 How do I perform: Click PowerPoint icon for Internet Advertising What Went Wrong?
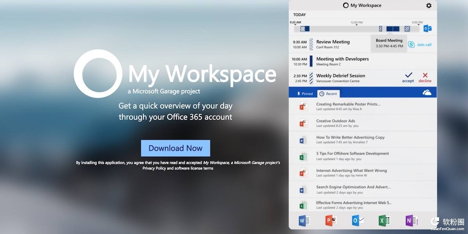(303, 173)
